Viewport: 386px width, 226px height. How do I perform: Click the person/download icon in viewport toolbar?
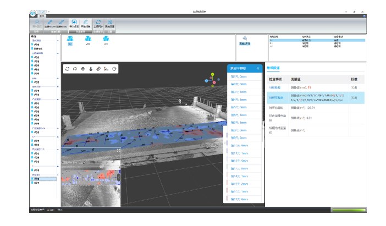coord(91,69)
